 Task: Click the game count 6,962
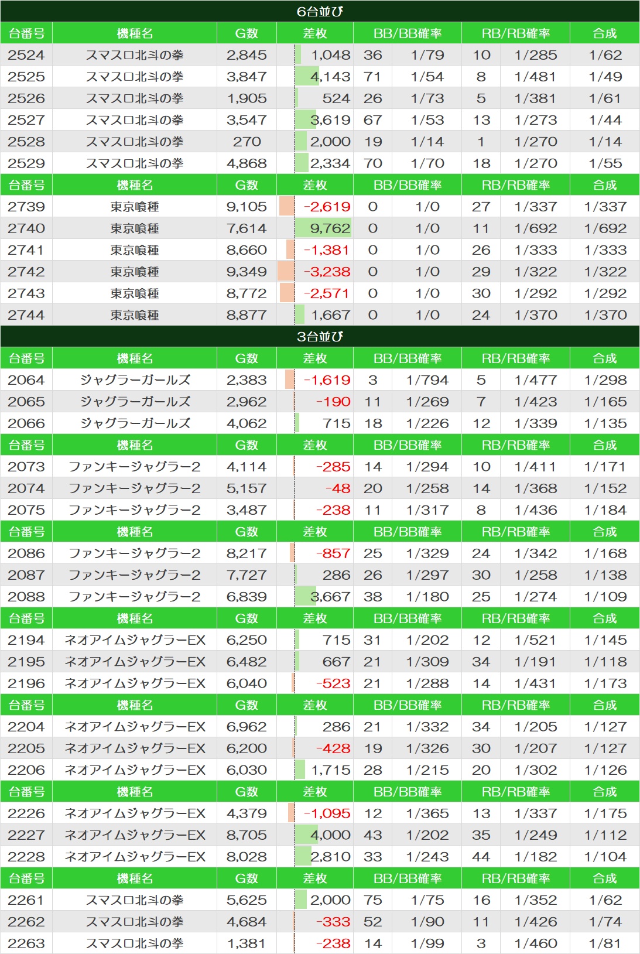[247, 727]
